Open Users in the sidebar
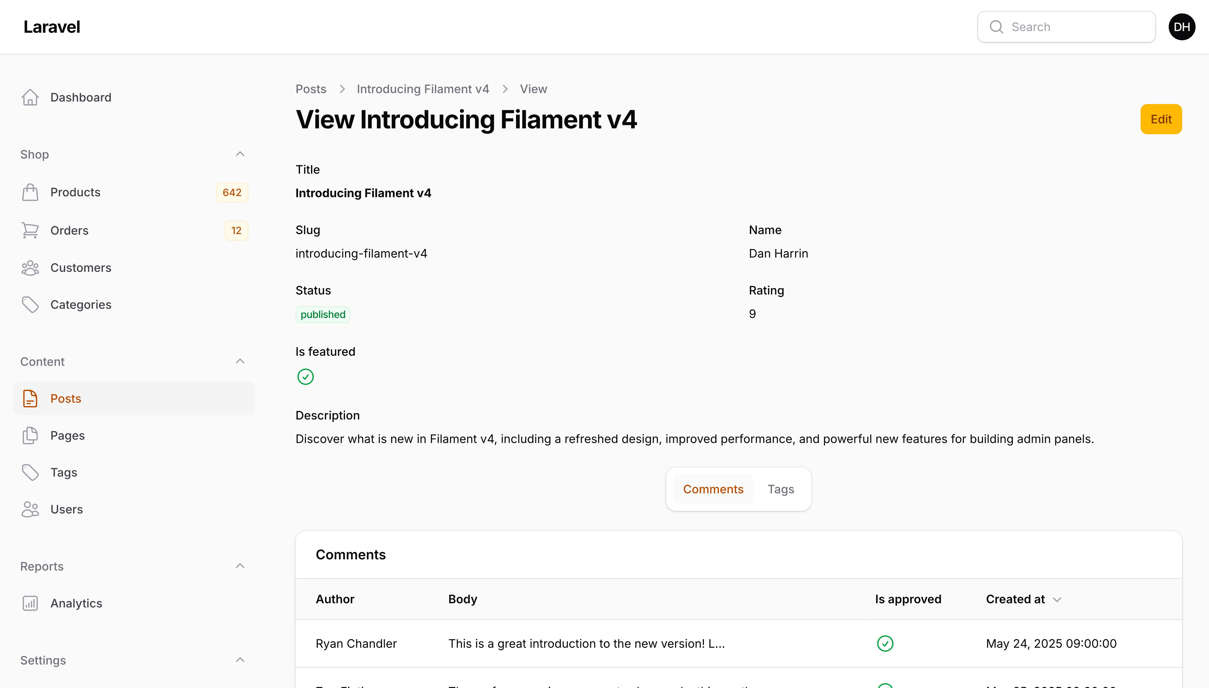Image resolution: width=1209 pixels, height=688 pixels. click(x=134, y=509)
